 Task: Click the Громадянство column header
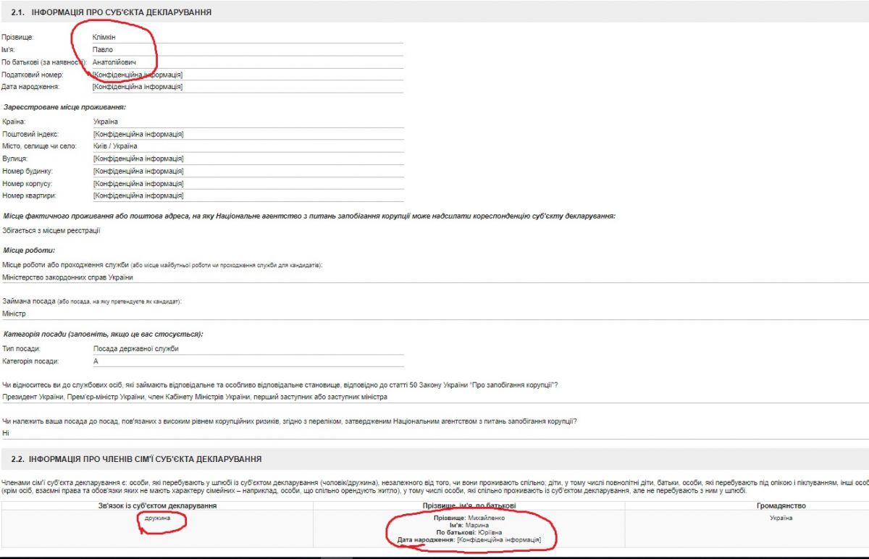tap(780, 505)
